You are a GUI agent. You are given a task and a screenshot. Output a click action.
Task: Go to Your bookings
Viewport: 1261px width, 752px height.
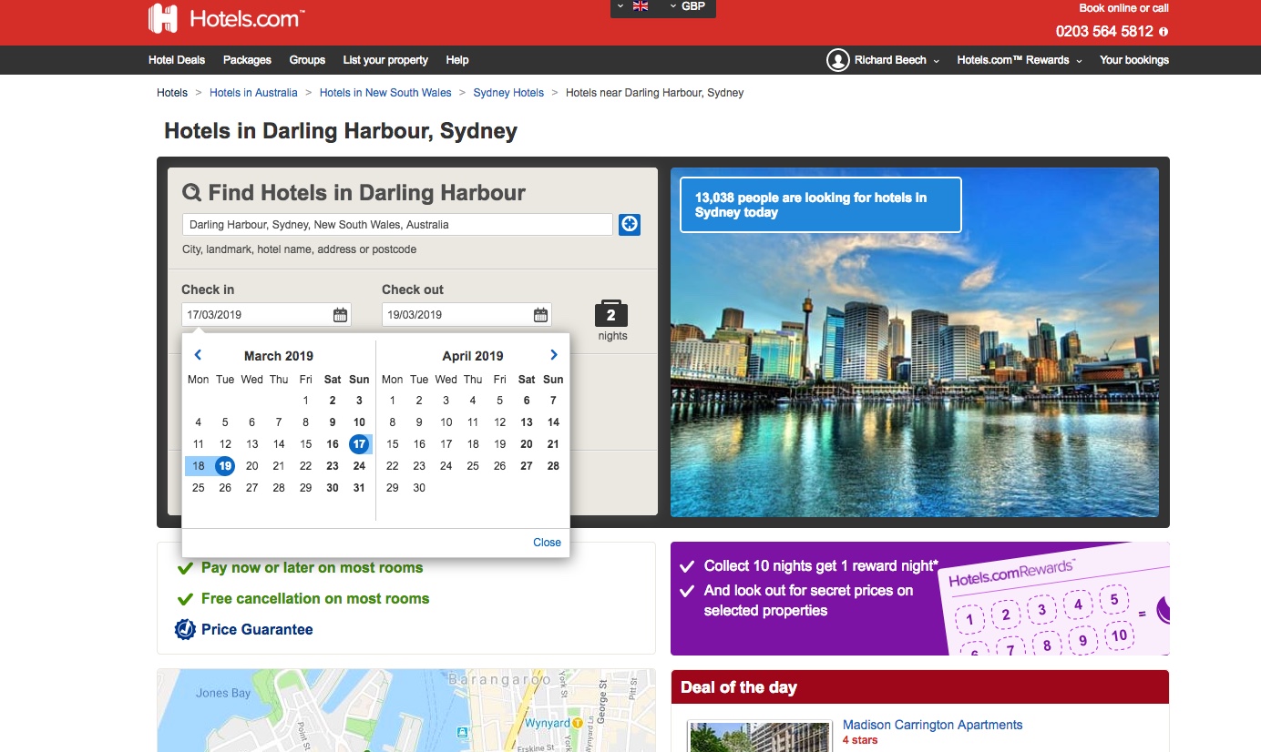[1134, 60]
